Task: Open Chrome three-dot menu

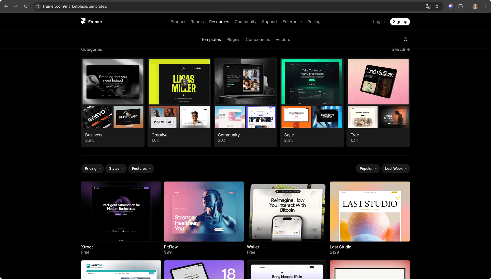Action: coord(485,6)
